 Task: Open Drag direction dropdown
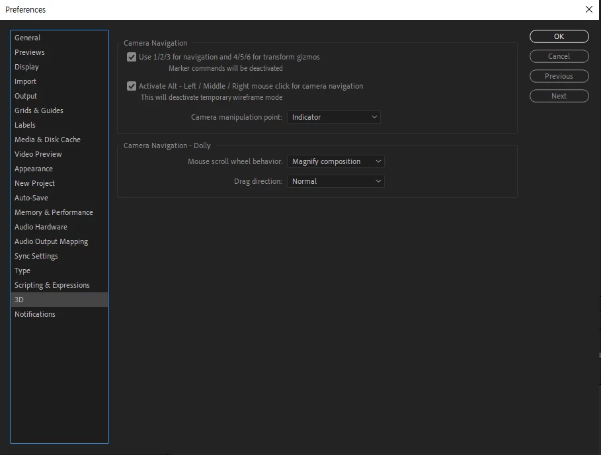tap(335, 181)
